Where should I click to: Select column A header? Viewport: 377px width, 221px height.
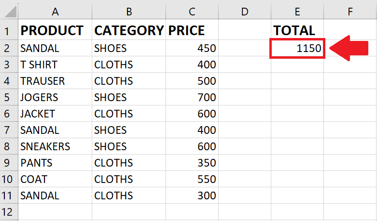pyautogui.click(x=55, y=11)
